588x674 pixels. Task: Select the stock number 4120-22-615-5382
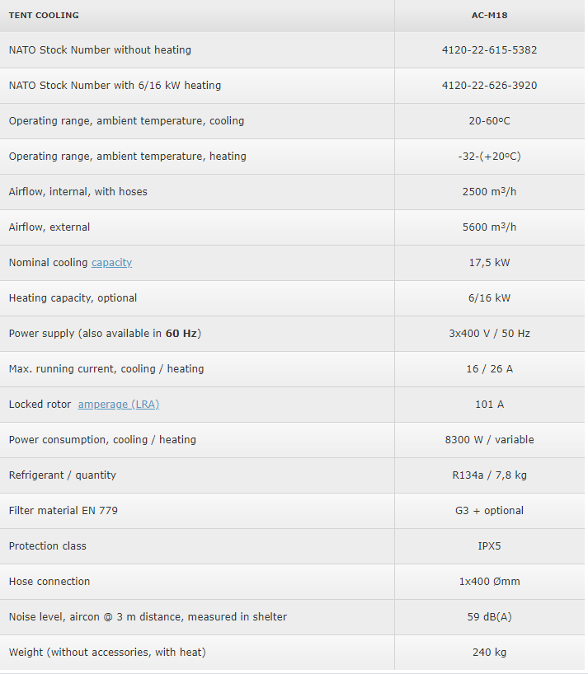pos(489,50)
